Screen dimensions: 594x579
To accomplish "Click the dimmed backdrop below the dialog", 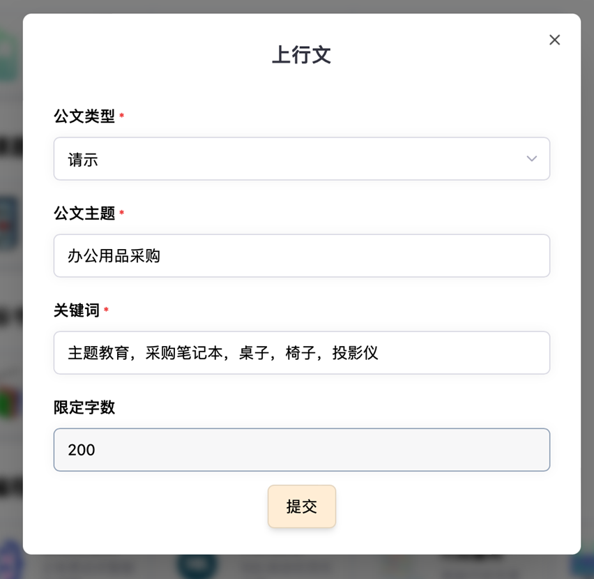I will point(303,567).
